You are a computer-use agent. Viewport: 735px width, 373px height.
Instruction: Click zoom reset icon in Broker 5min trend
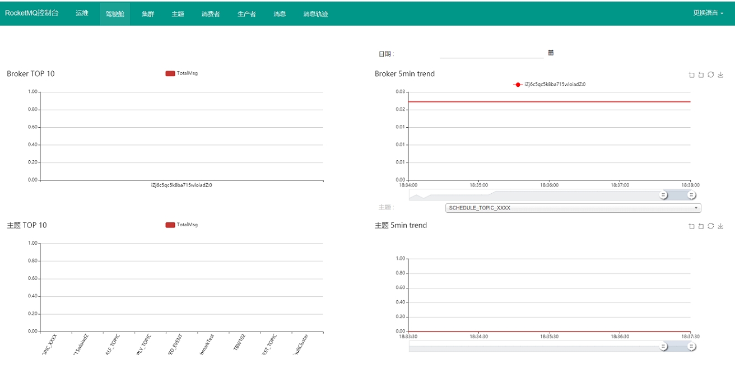701,74
